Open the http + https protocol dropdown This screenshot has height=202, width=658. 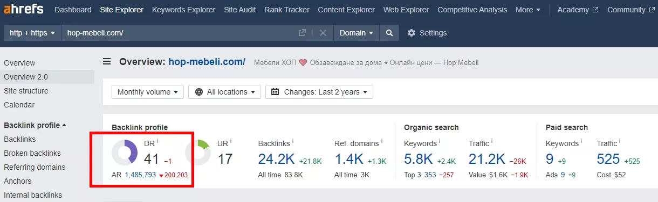(x=32, y=33)
